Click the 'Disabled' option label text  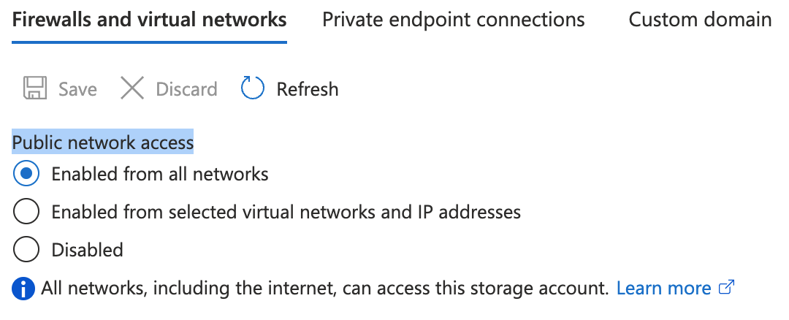pyautogui.click(x=87, y=250)
